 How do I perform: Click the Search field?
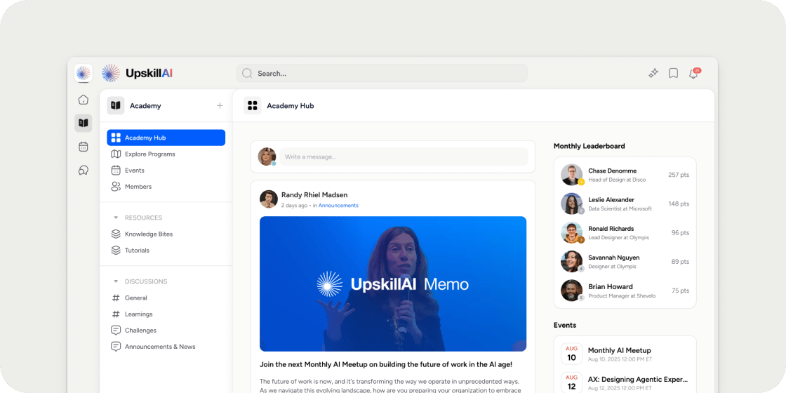[382, 73]
